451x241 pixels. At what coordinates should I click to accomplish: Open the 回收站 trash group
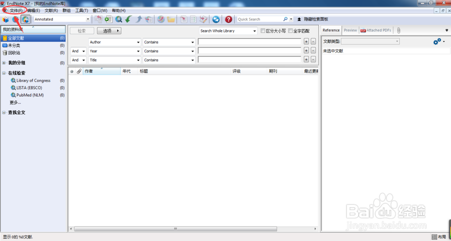(x=33, y=53)
